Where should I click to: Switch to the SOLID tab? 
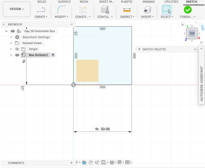click(x=42, y=2)
